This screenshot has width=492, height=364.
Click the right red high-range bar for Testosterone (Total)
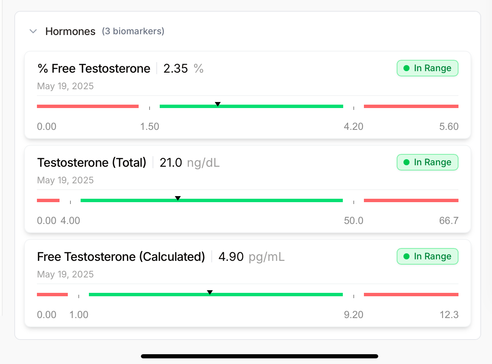[411, 201]
